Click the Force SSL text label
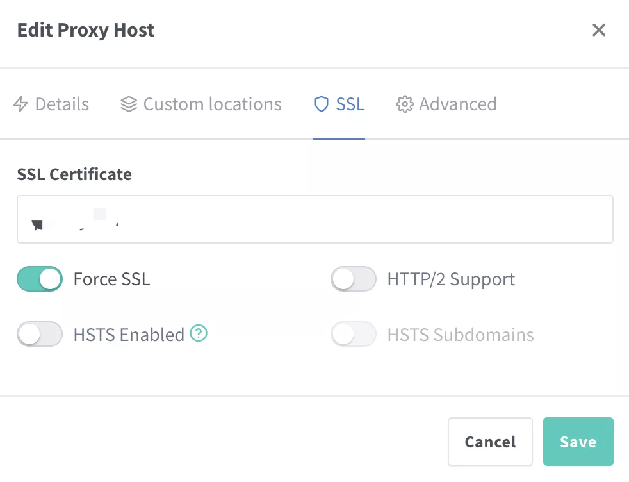The height and width of the screenshot is (482, 629). (111, 279)
